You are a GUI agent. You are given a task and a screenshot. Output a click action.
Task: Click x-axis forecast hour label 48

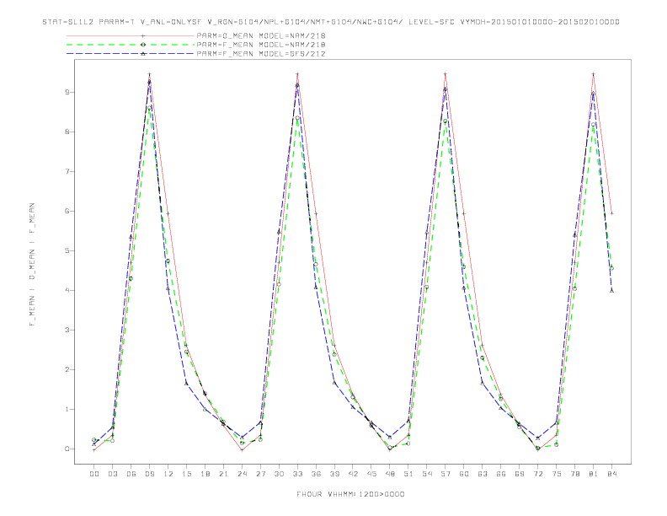(390, 474)
